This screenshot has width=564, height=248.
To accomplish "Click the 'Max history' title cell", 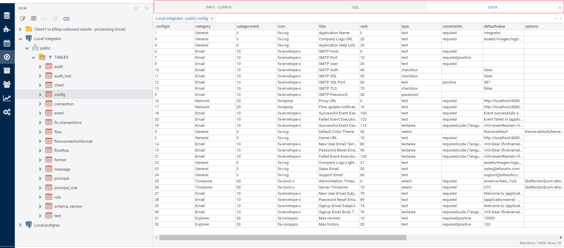I will point(338,224).
